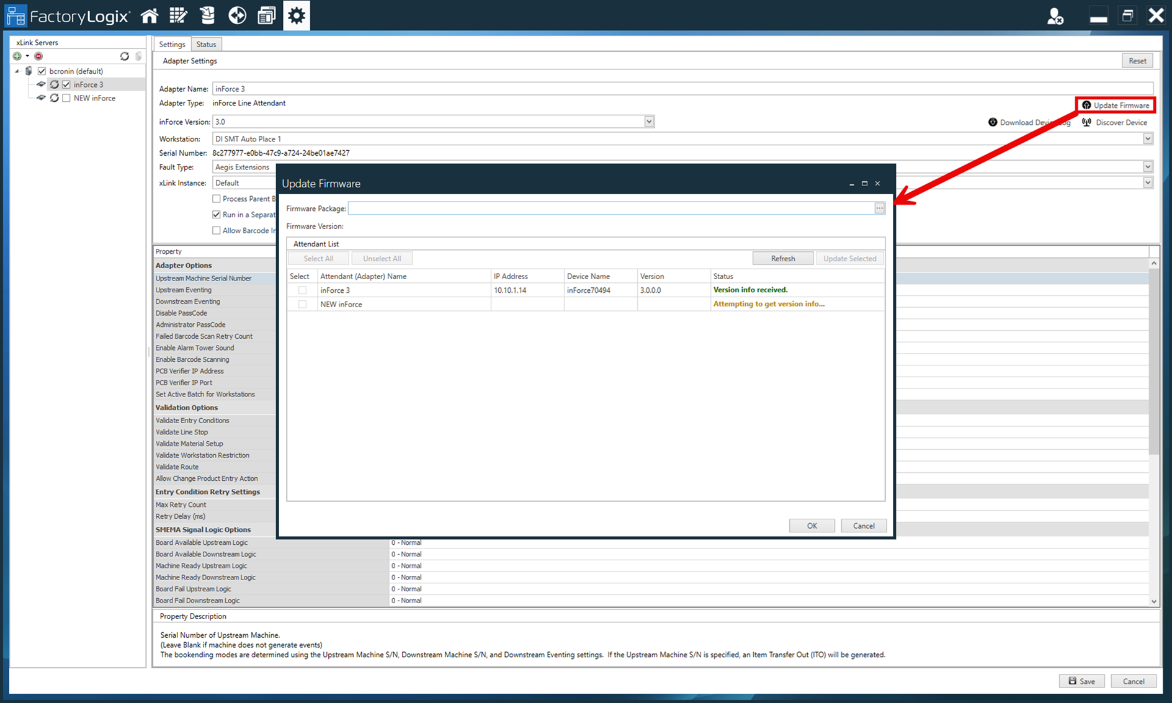Click the 'Version info received.' status cell
The width and height of the screenshot is (1172, 703).
797,290
